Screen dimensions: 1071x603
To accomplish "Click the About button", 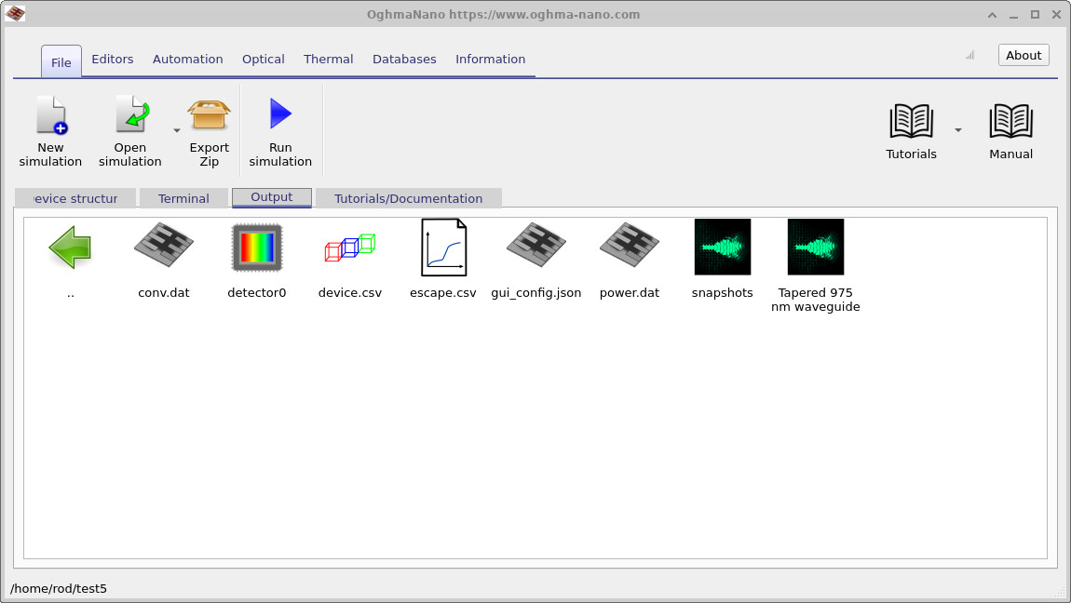I will click(x=1023, y=55).
